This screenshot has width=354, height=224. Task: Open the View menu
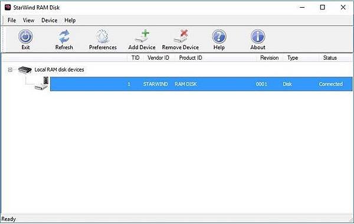coord(28,20)
